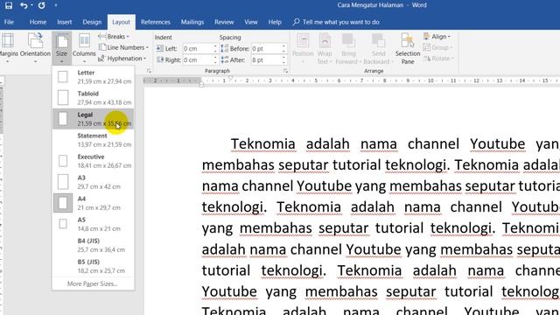The width and height of the screenshot is (560, 315).
Task: Open the Columns button
Action: pos(84,47)
